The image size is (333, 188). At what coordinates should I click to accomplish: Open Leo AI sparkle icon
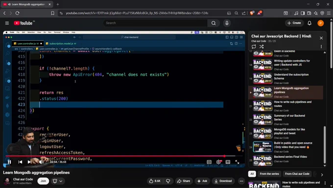pos(315,13)
